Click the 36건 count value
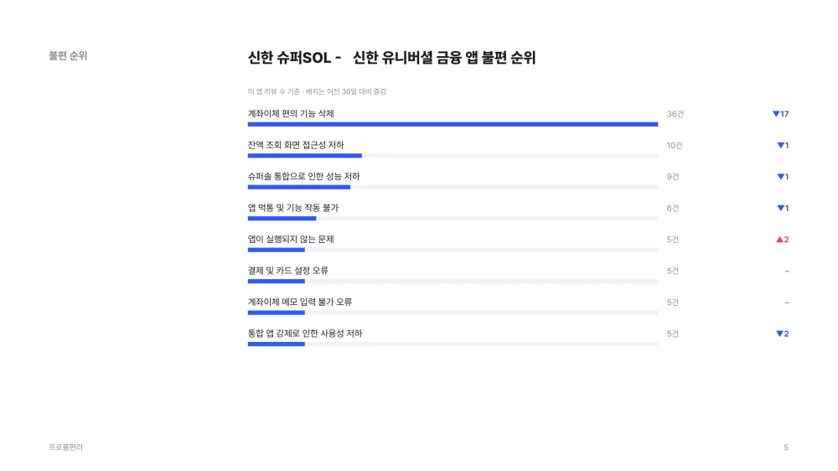This screenshot has height=471, width=838. click(675, 114)
